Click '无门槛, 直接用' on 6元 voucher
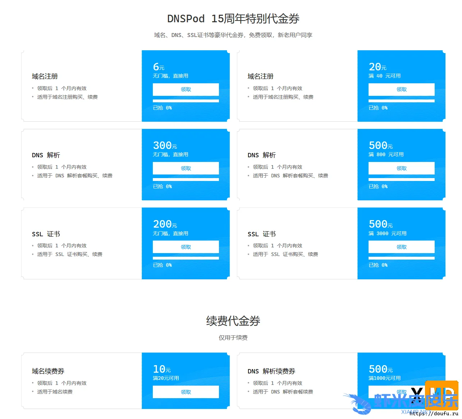Viewport: 462px width, 419px height. pos(171,76)
